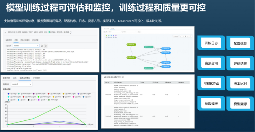This screenshot has width=255, height=132.
Task: Click fullscreen expand icon in lineage toolbar
Action: [x=190, y=36]
